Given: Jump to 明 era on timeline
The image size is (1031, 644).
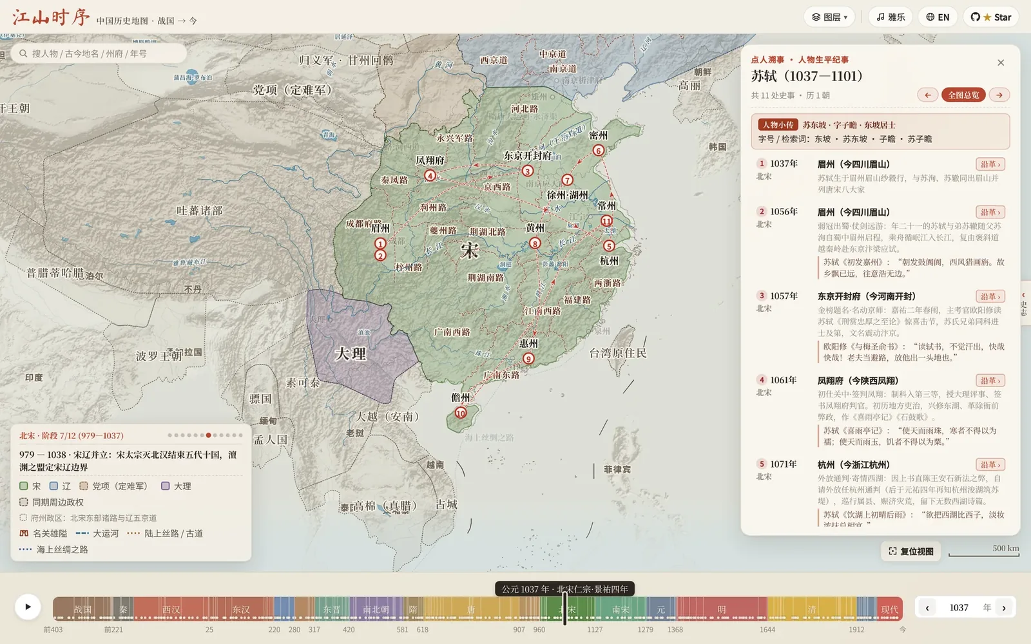Looking at the screenshot, I should [722, 609].
